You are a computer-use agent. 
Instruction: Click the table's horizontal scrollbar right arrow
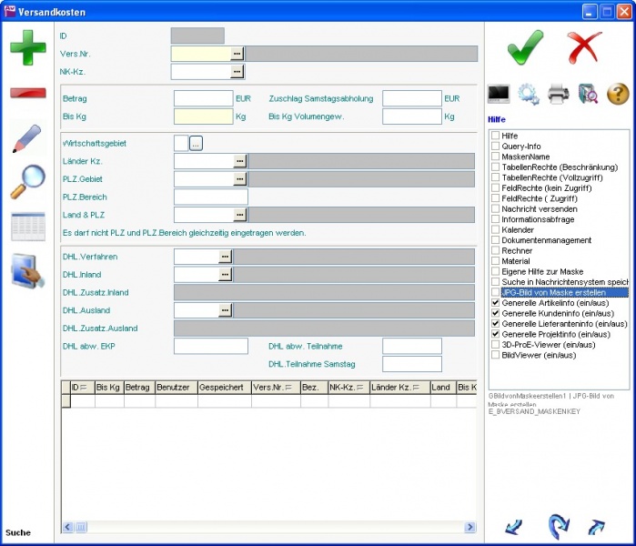tap(469, 527)
